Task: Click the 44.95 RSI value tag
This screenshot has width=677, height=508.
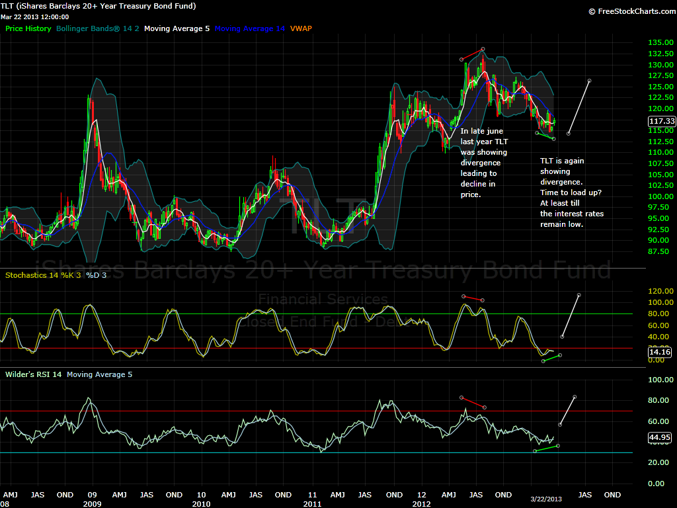Action: coord(660,438)
